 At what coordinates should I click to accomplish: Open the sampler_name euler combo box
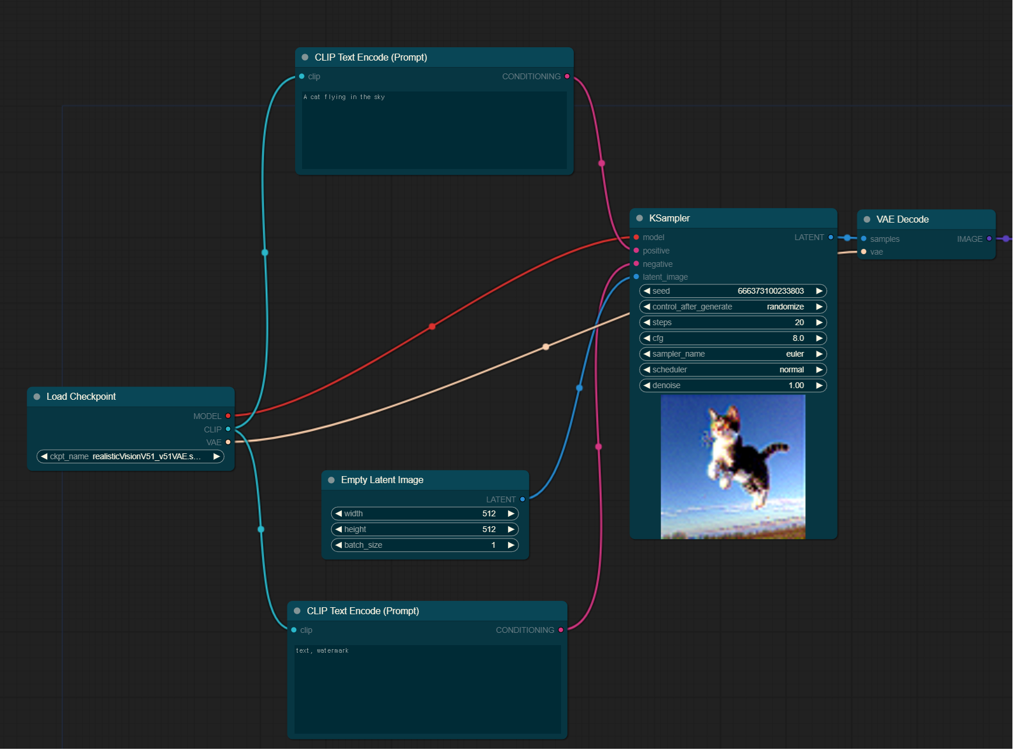coord(733,354)
